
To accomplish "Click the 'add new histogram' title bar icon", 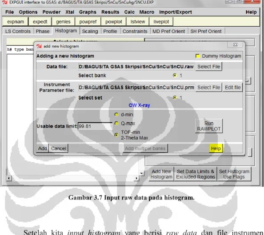I will click(39, 46).
